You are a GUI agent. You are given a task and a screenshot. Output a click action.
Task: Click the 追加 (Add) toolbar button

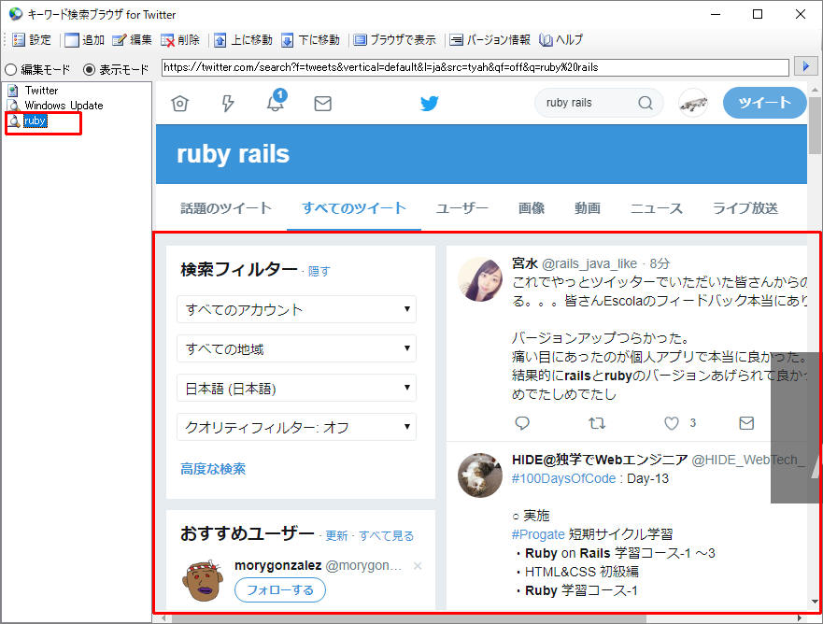click(x=85, y=40)
